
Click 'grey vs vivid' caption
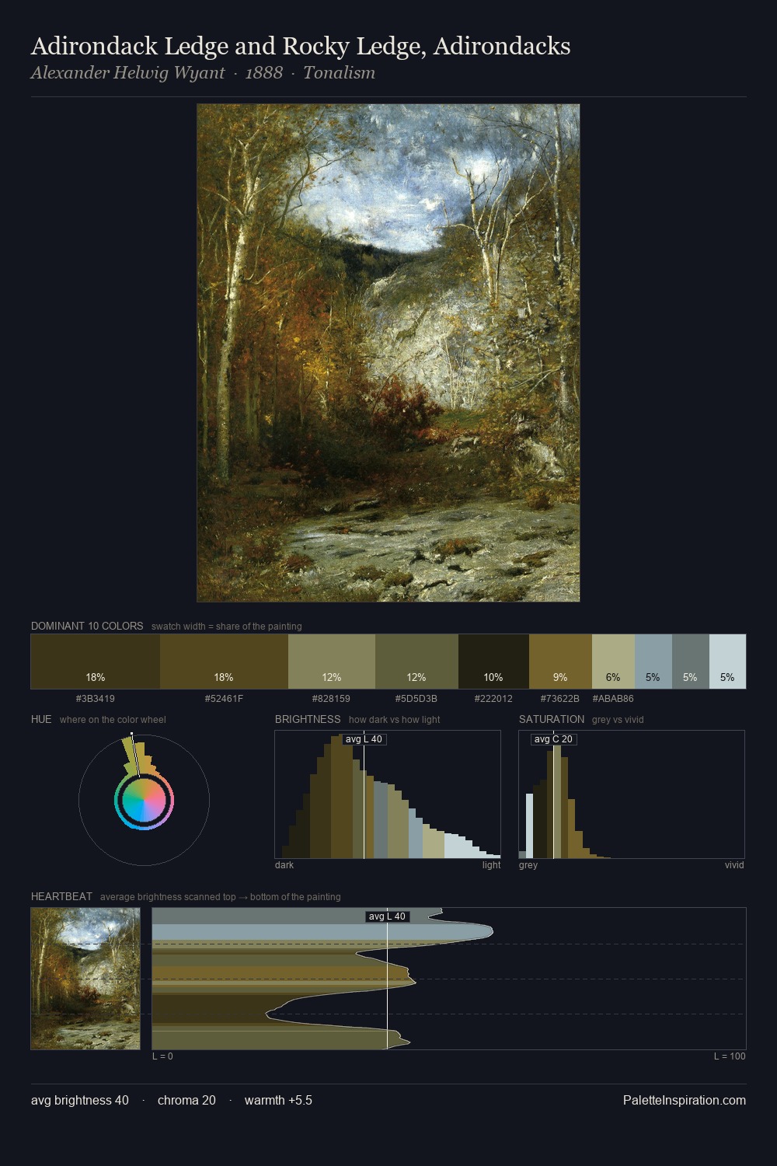[x=618, y=720]
